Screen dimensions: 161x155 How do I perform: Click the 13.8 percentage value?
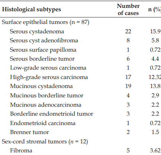click(155, 86)
